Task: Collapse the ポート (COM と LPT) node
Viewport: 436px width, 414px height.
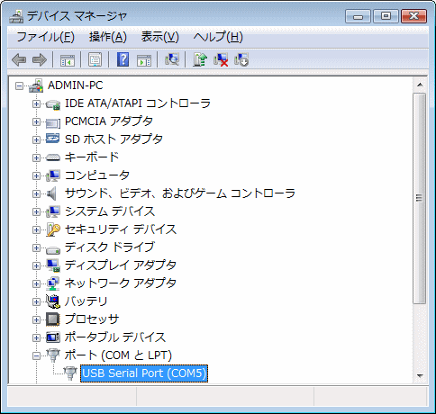Action: click(x=36, y=355)
